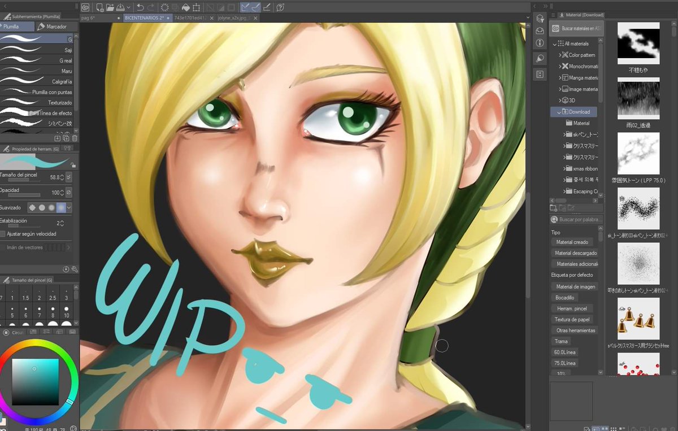Select the Plumilla sub tool group tab
This screenshot has width=678, height=431.
pyautogui.click(x=17, y=27)
